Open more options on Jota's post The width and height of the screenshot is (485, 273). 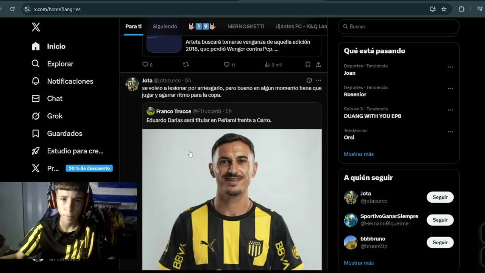point(318,80)
